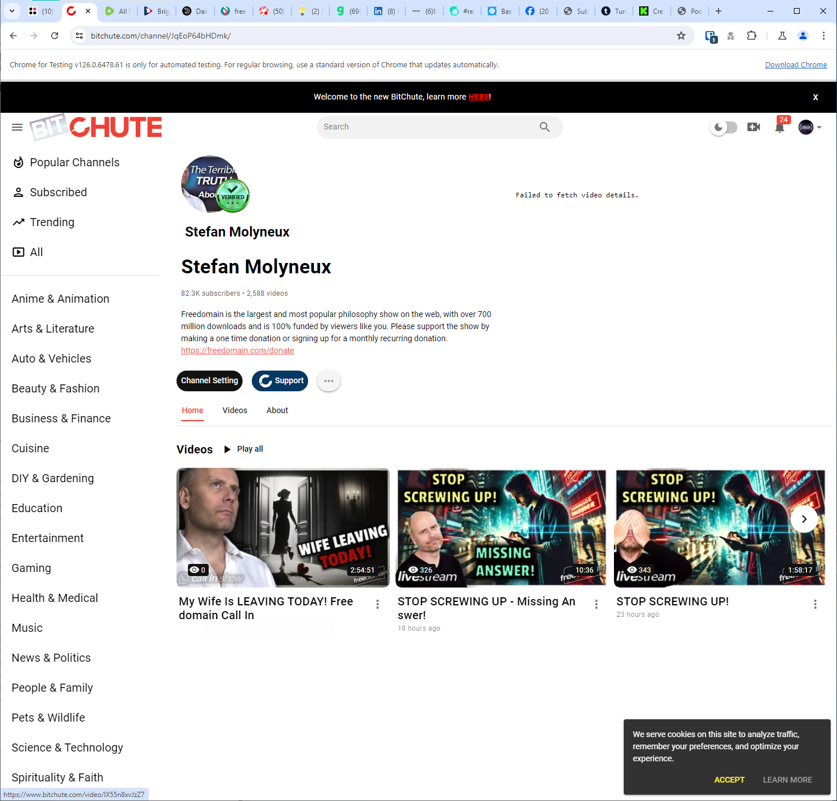Select Health & Medical category

(55, 598)
